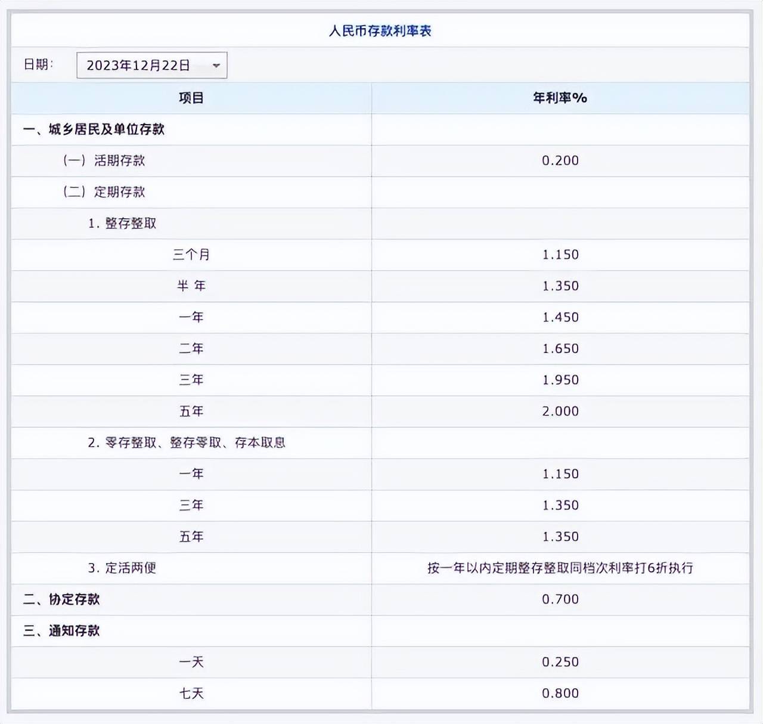Click the 项目 column header
763x724 pixels.
(x=191, y=98)
